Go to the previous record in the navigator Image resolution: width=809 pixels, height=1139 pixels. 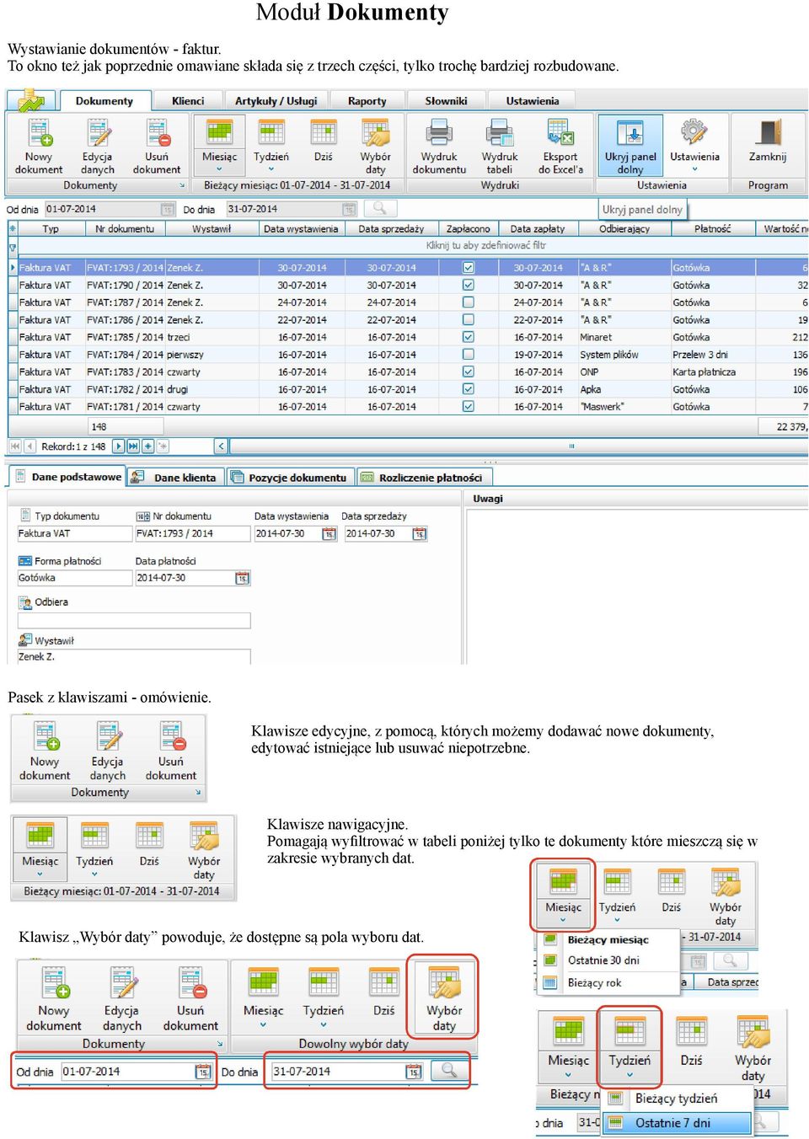tap(30, 447)
